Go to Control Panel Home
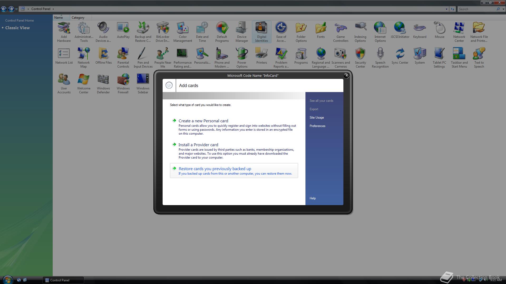 point(20,21)
